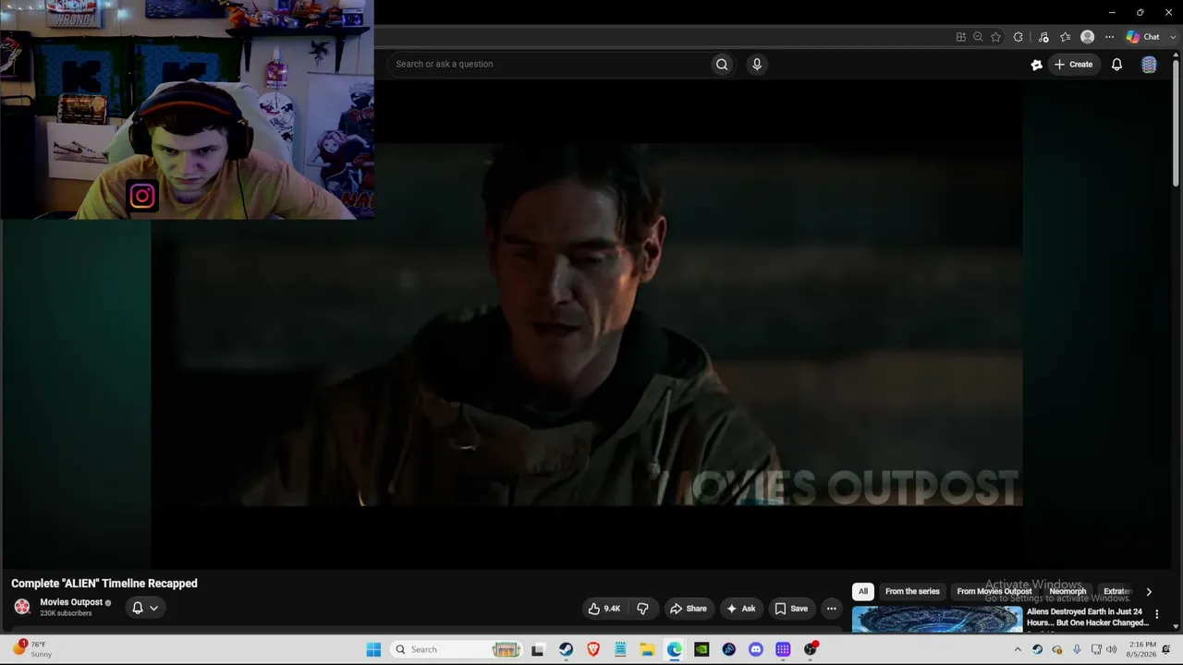Click the Steam icon in the system tray
The image size is (1183, 665).
coord(1037,649)
